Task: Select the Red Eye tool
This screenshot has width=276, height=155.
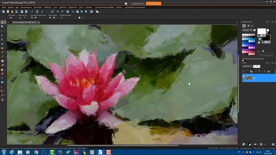Action: click(2, 48)
